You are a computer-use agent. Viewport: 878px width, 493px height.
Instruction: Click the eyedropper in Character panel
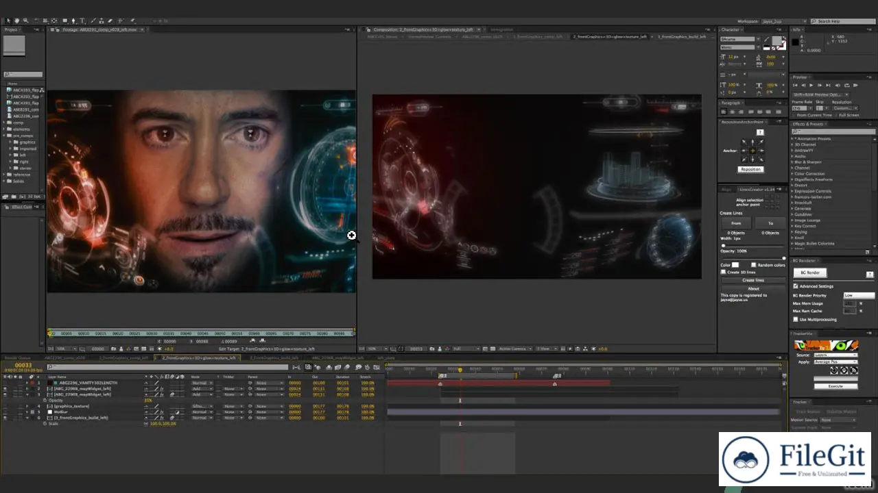766,40
